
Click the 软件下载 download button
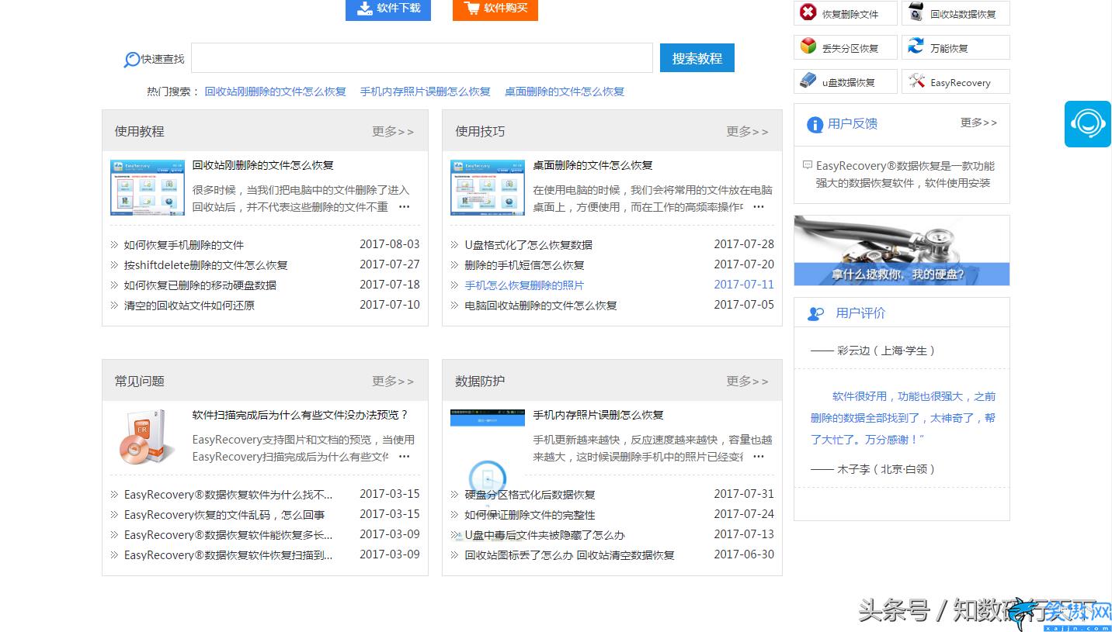click(387, 9)
